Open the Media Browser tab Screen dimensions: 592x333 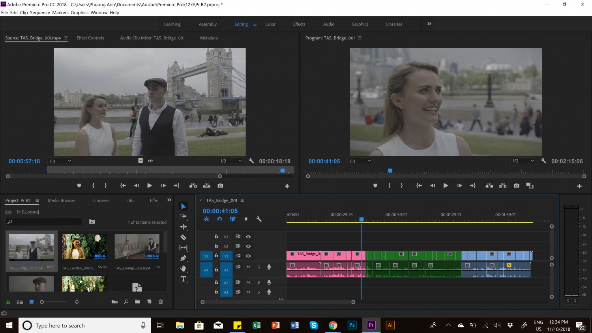click(x=62, y=200)
